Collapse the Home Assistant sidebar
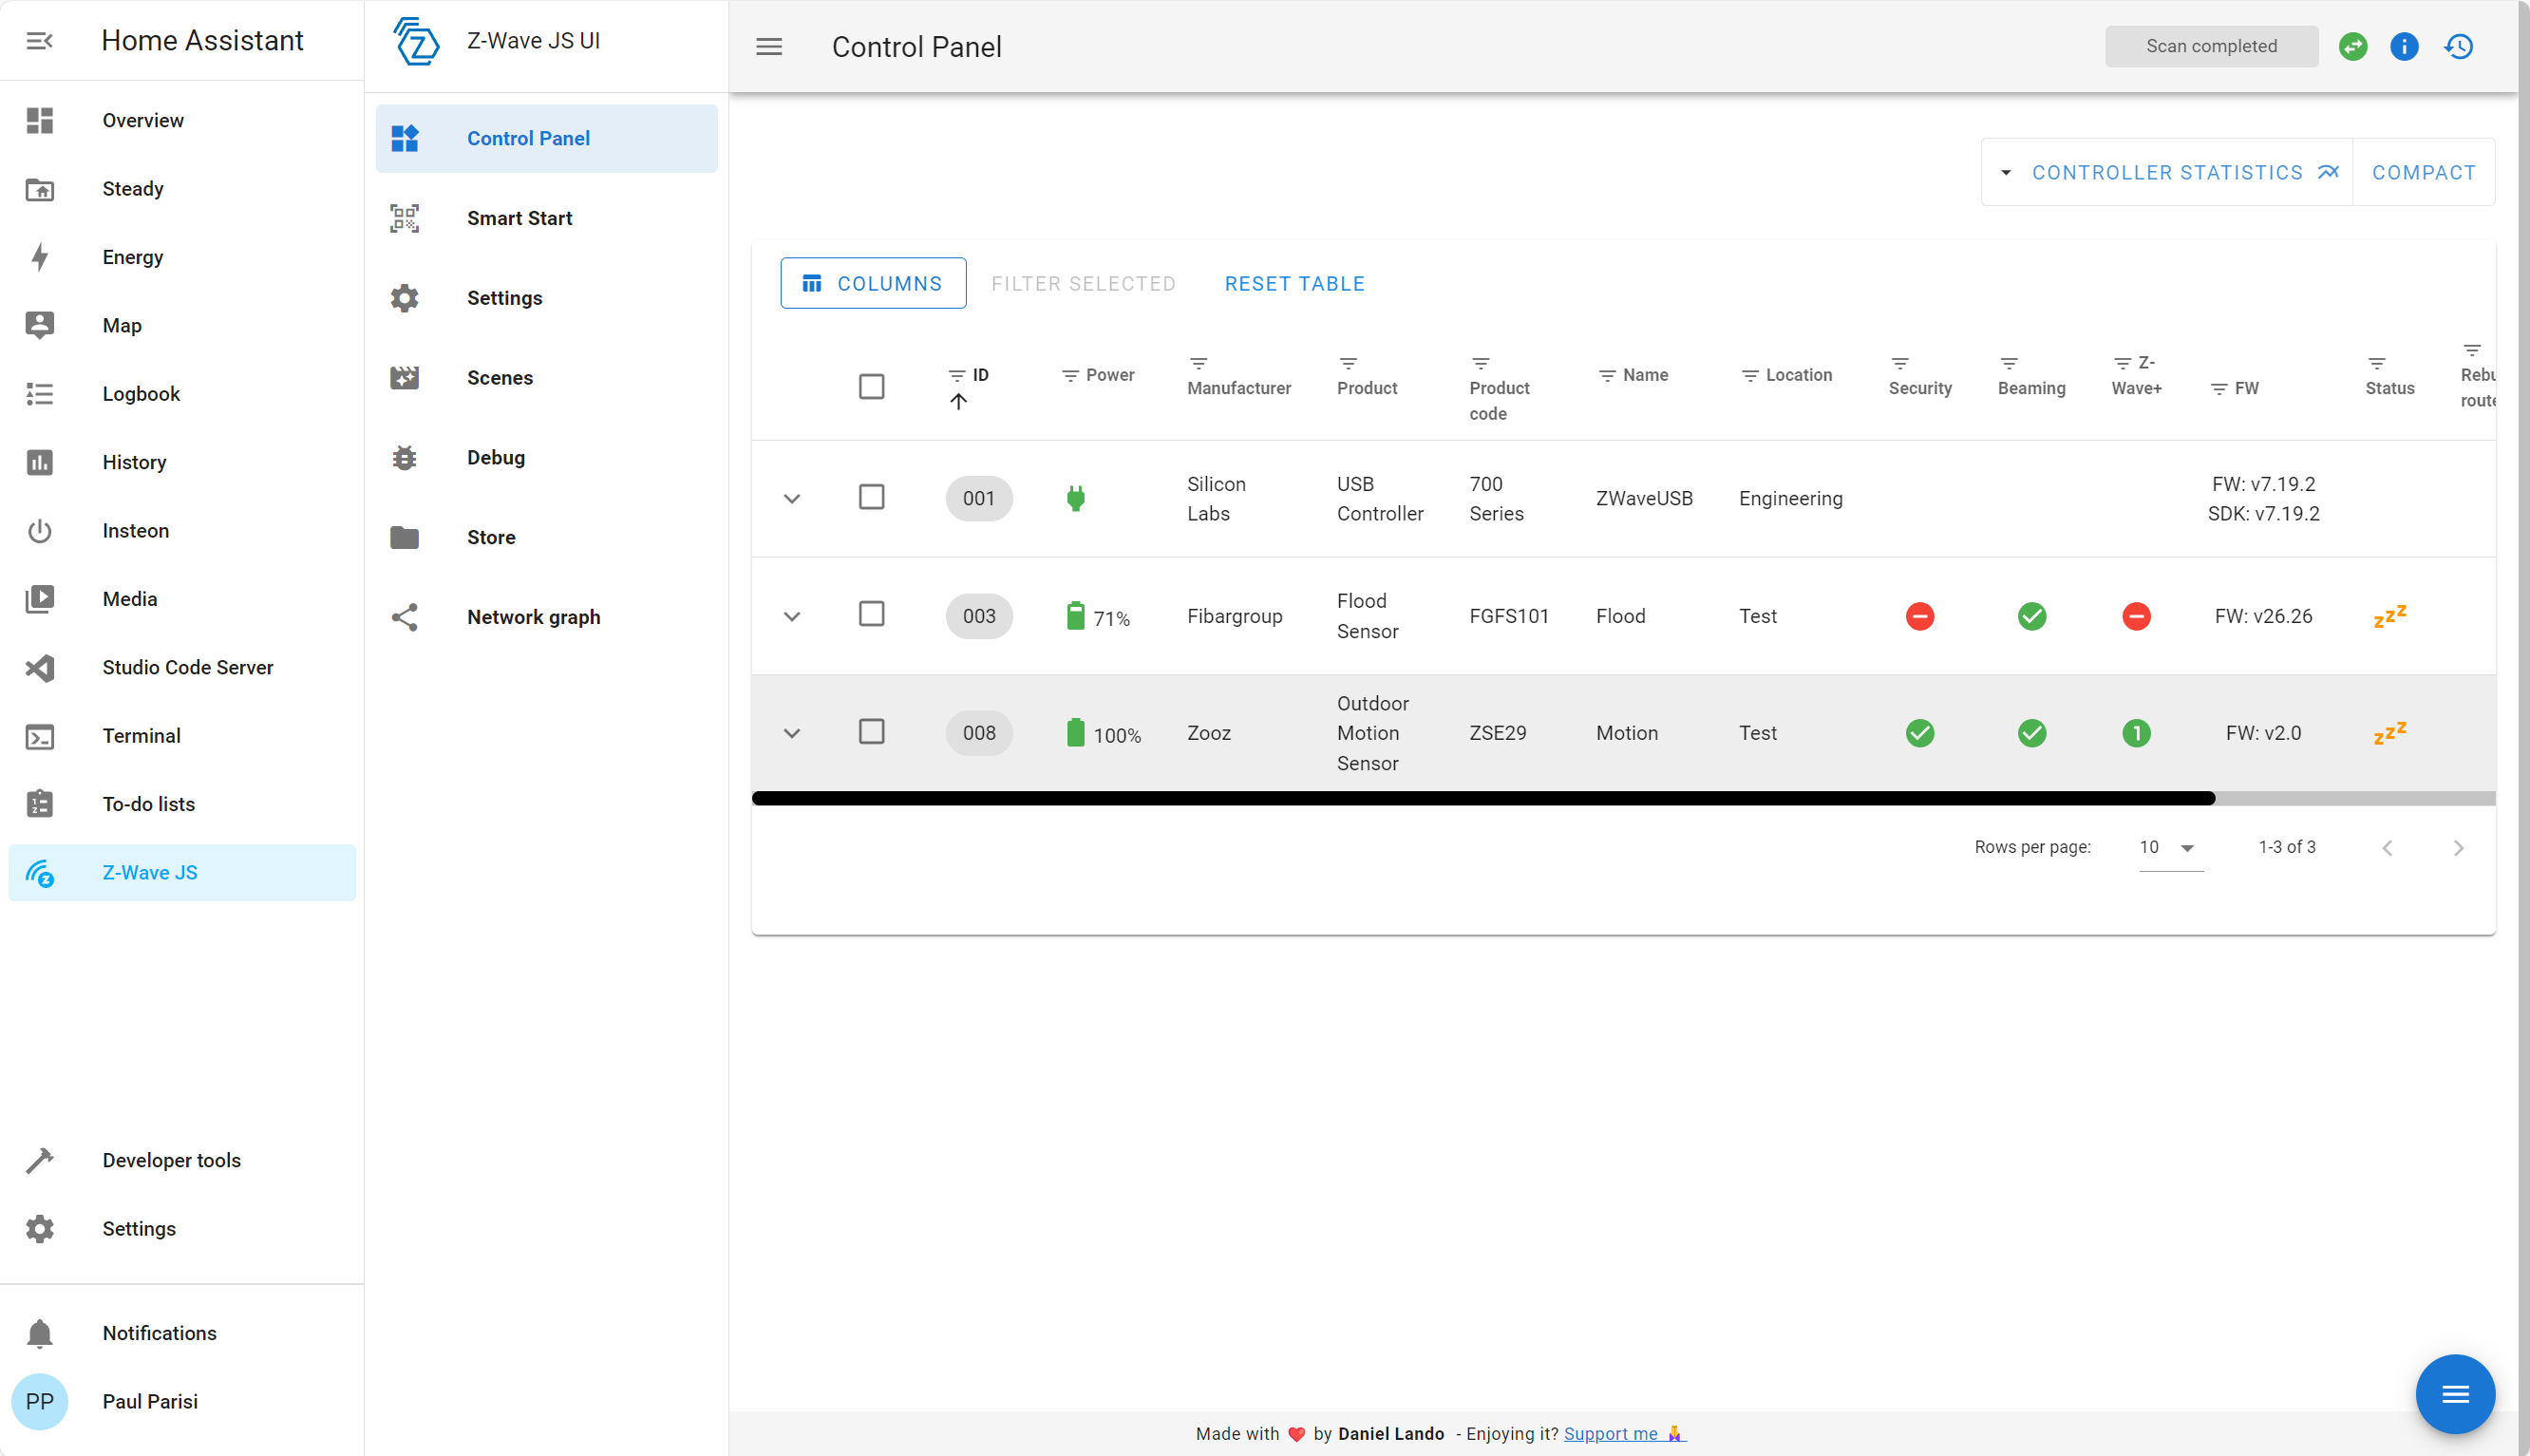The height and width of the screenshot is (1456, 2530). point(40,41)
